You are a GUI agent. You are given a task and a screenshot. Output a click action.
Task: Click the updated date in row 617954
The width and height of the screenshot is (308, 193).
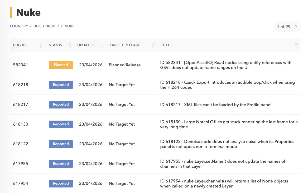91,183
